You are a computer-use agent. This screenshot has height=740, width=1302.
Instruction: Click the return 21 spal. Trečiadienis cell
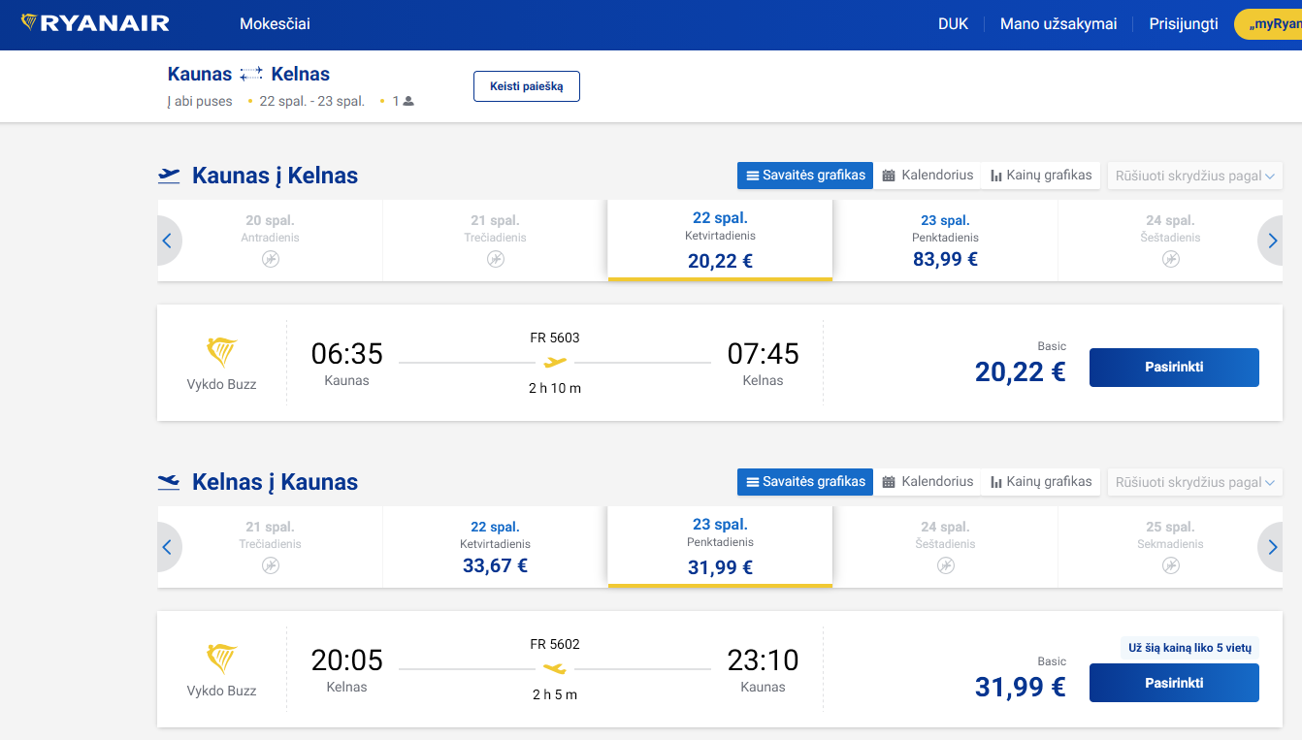[270, 547]
